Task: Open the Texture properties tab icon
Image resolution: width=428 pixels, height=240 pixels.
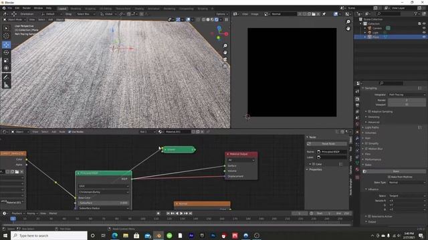Action: [357, 177]
